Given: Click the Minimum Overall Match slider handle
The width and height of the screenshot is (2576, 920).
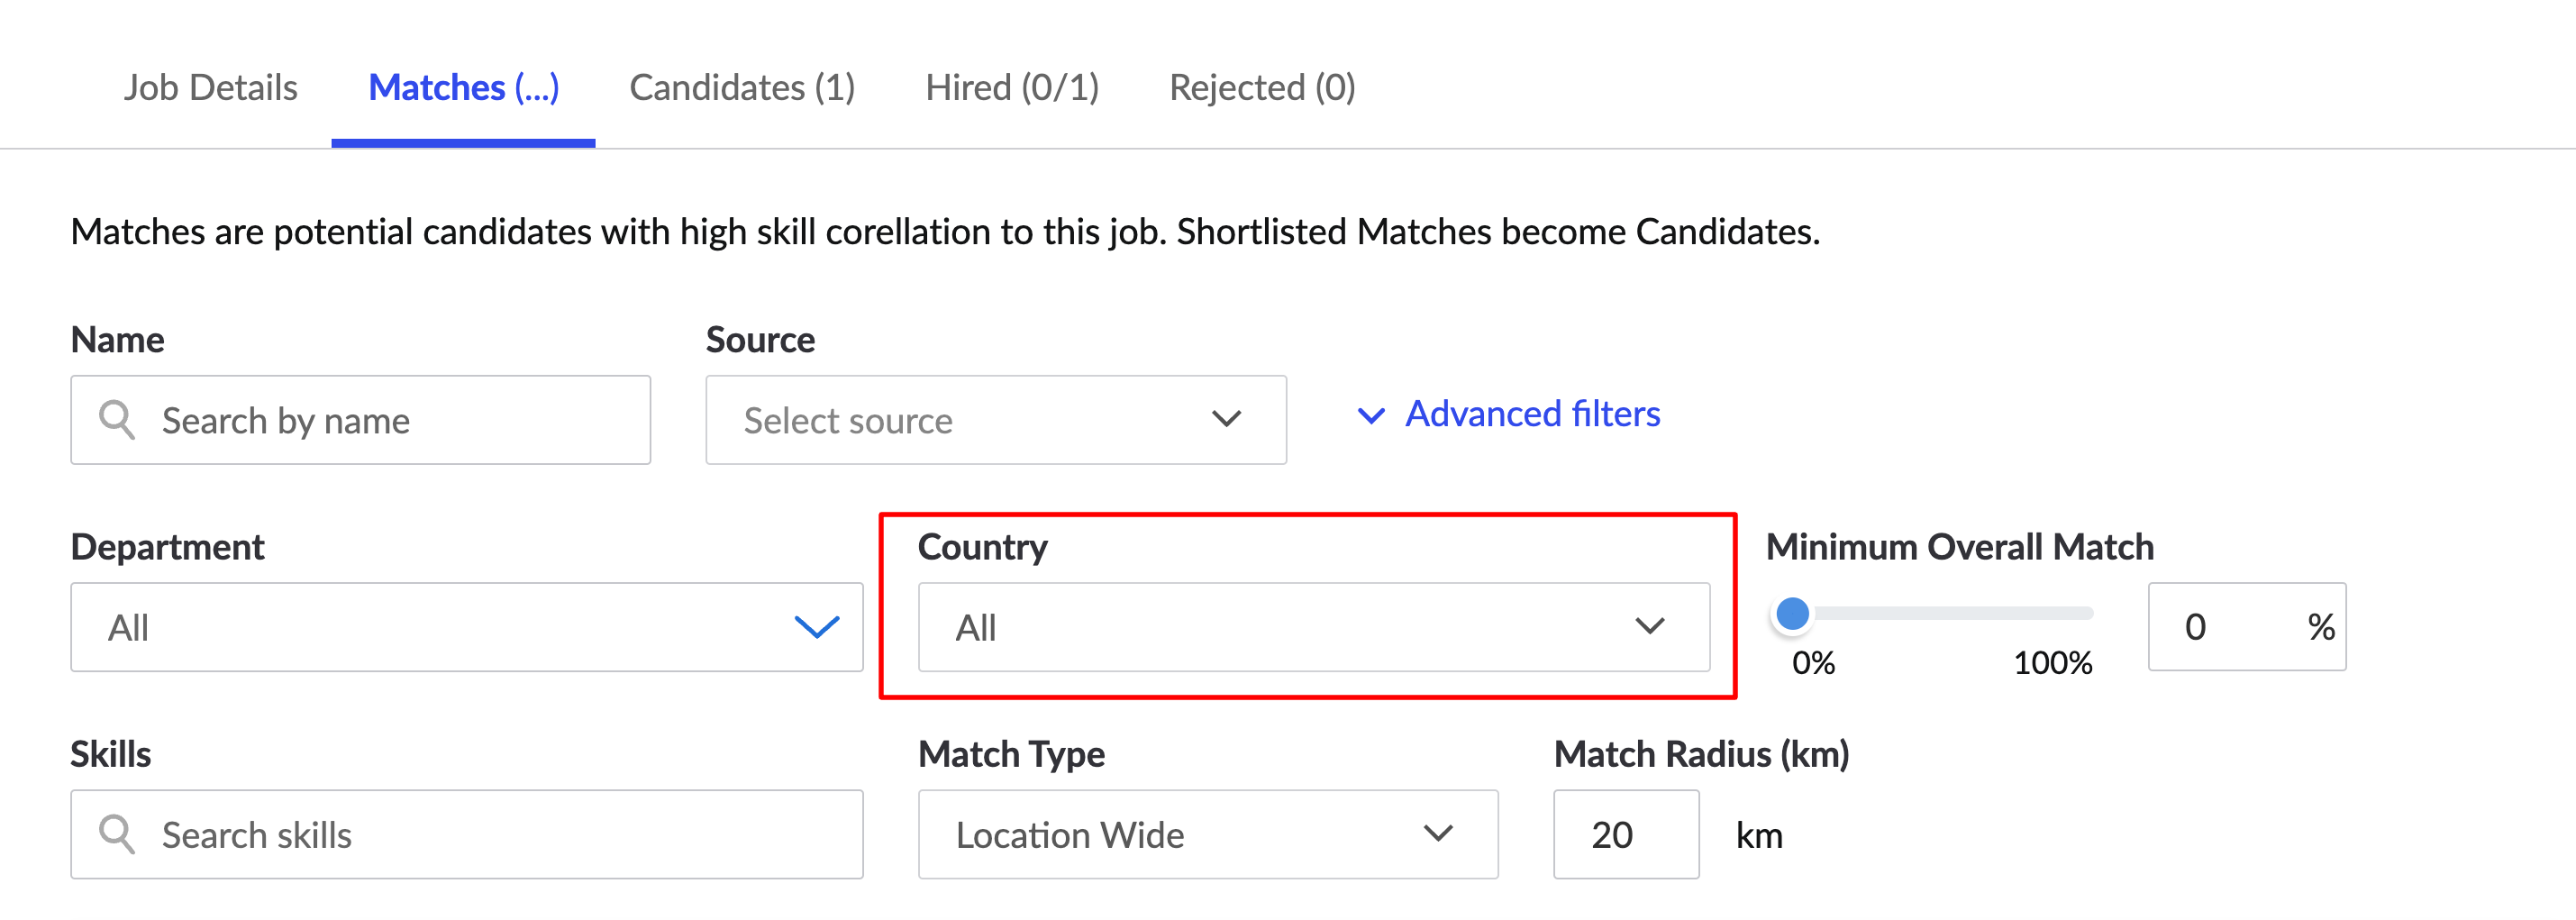Looking at the screenshot, I should point(1792,614).
